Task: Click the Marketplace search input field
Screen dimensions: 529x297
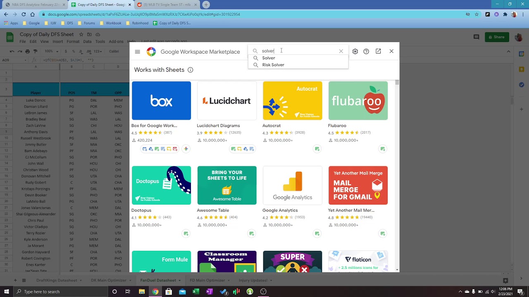Action: point(298,51)
